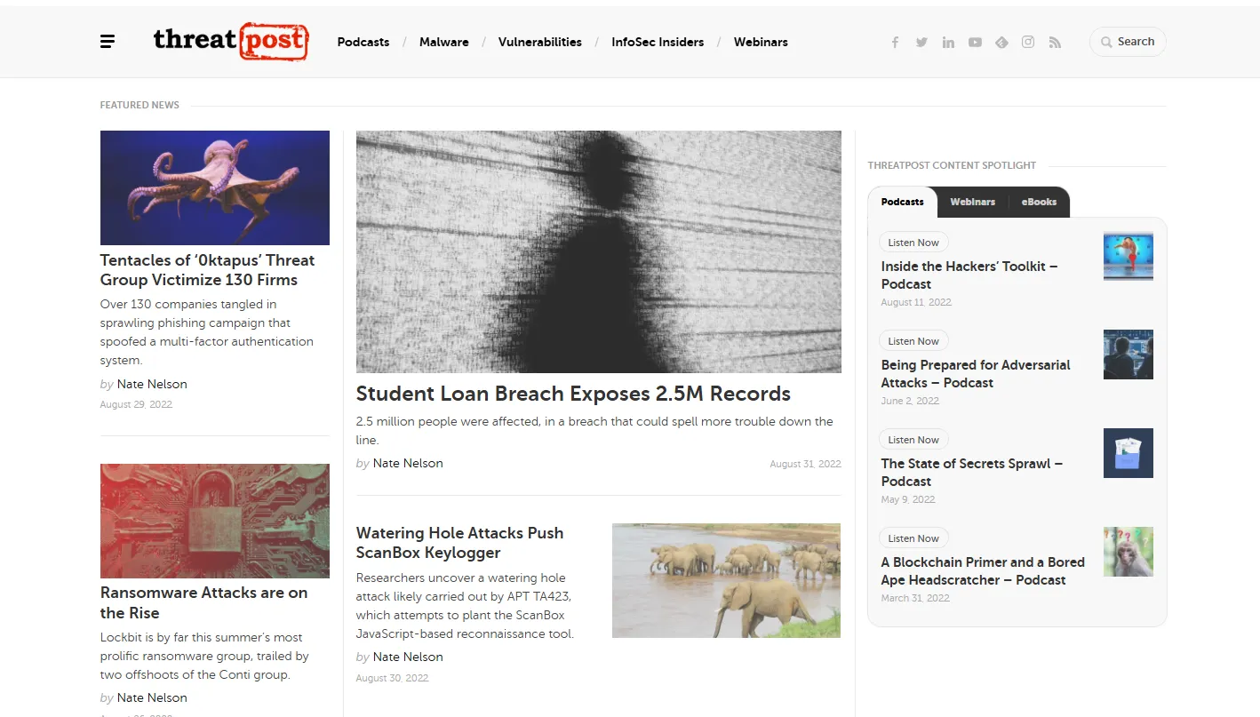Select the Podcasts spotlight tab

[903, 202]
